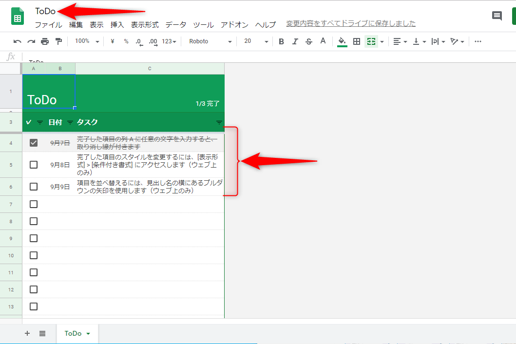Open the データ menu
The height and width of the screenshot is (344, 516).
[175, 24]
